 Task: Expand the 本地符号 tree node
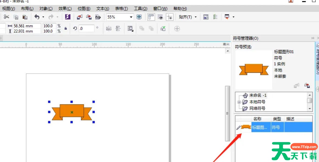point(239,102)
